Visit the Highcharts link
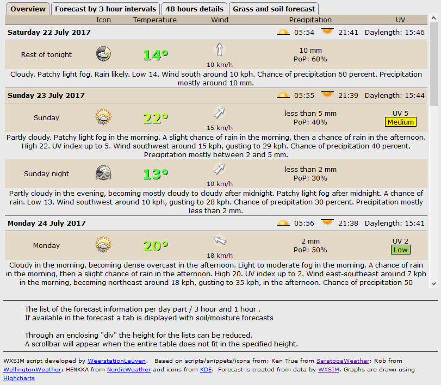The height and width of the screenshot is (385, 441). pos(19,378)
